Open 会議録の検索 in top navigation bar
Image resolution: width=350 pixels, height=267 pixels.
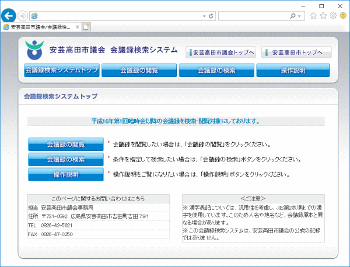coord(216,71)
